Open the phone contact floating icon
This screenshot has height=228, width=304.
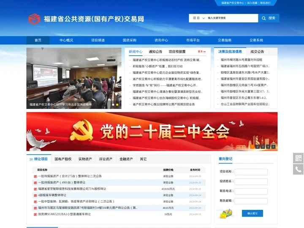click(299, 169)
